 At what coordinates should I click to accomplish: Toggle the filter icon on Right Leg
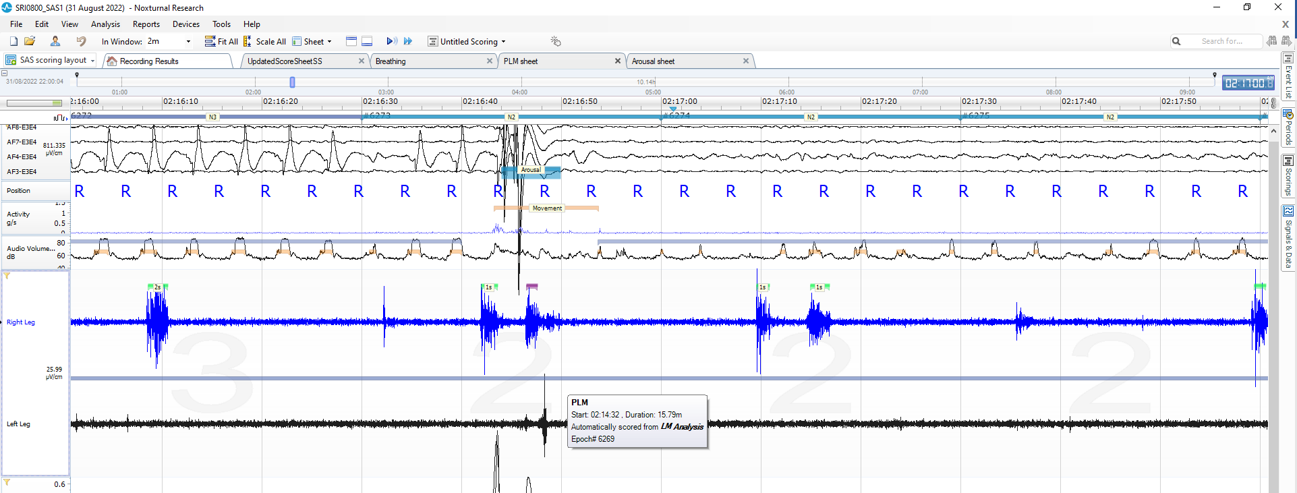click(x=7, y=276)
